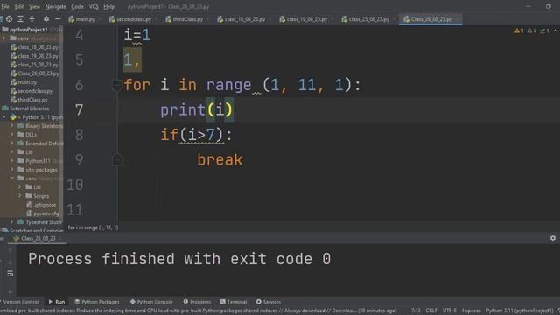Open Services tool window
Viewport: 560px width, 315px height.
click(x=269, y=302)
